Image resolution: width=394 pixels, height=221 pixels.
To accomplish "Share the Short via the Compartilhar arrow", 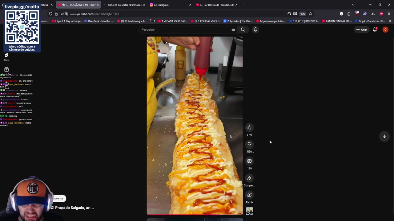I will (249, 178).
